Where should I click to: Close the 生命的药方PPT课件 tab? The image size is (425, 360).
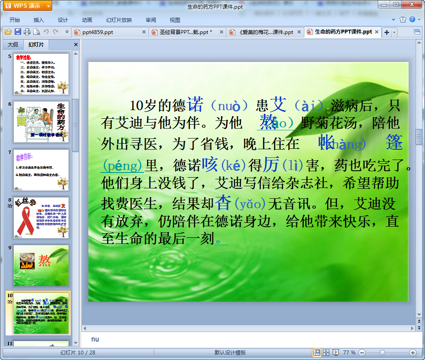coord(376,32)
